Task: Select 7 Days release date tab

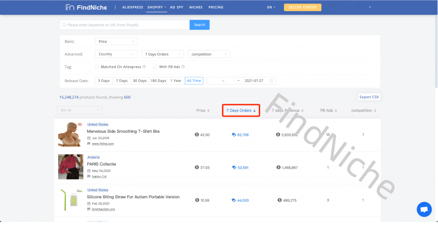Action: pos(121,81)
